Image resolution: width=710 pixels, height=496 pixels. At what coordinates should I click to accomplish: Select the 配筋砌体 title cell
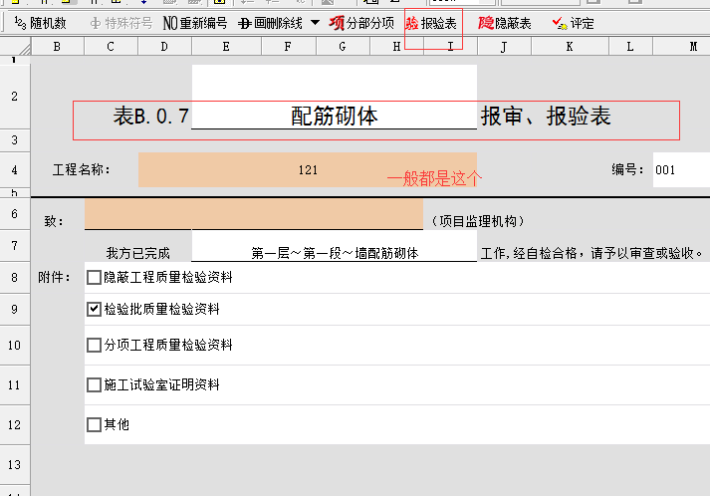334,117
